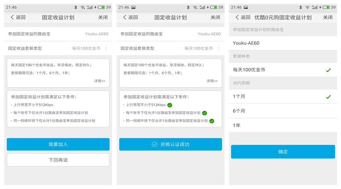The width and height of the screenshot is (341, 189).
Task: Tap 关闭 on the right screen header
Action: point(328,17)
